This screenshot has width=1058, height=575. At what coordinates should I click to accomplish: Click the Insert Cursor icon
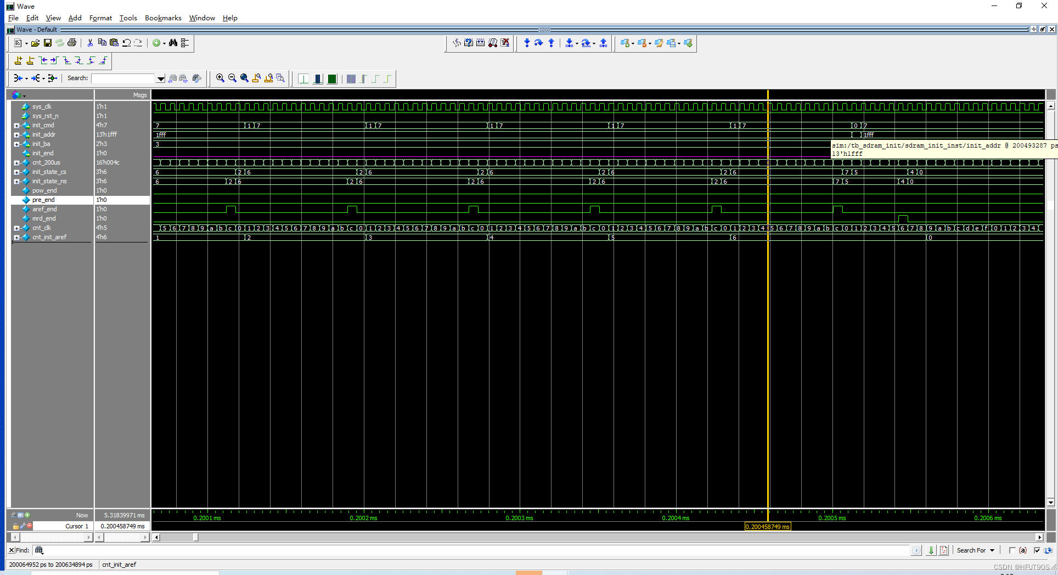coord(18,60)
